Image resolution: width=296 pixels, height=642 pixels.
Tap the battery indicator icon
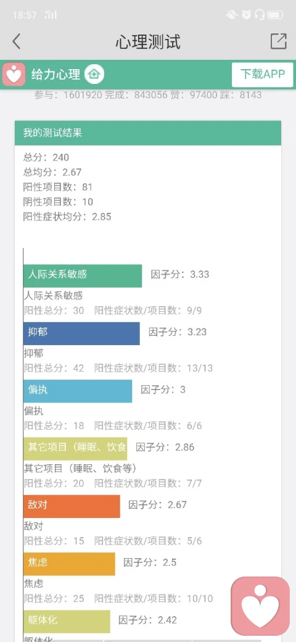(x=275, y=15)
